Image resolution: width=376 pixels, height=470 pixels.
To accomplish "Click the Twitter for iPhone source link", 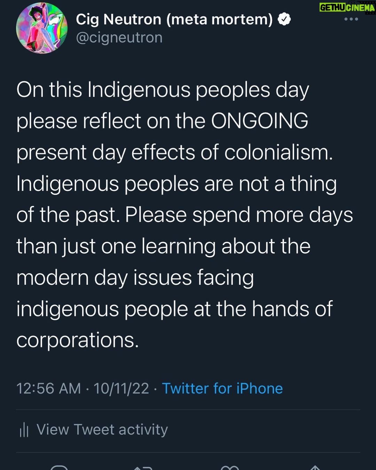I will pos(222,388).
